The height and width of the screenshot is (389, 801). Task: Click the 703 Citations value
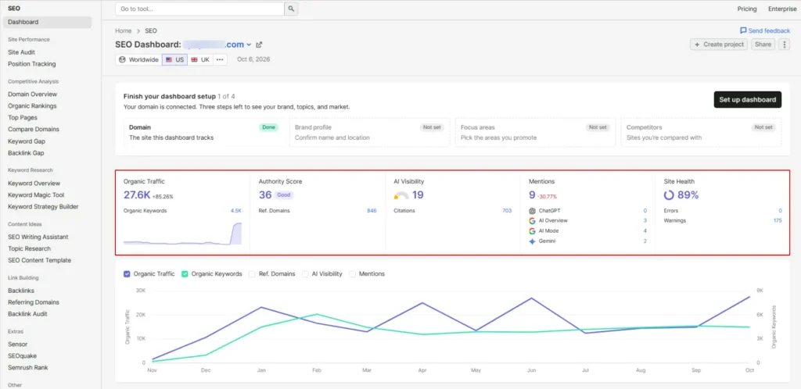507,211
